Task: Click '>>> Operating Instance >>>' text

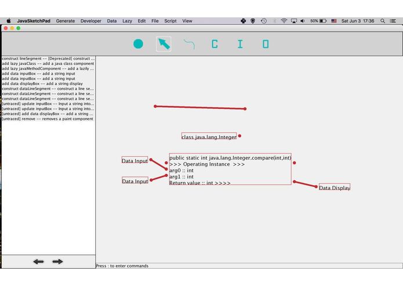Action: coord(207,164)
